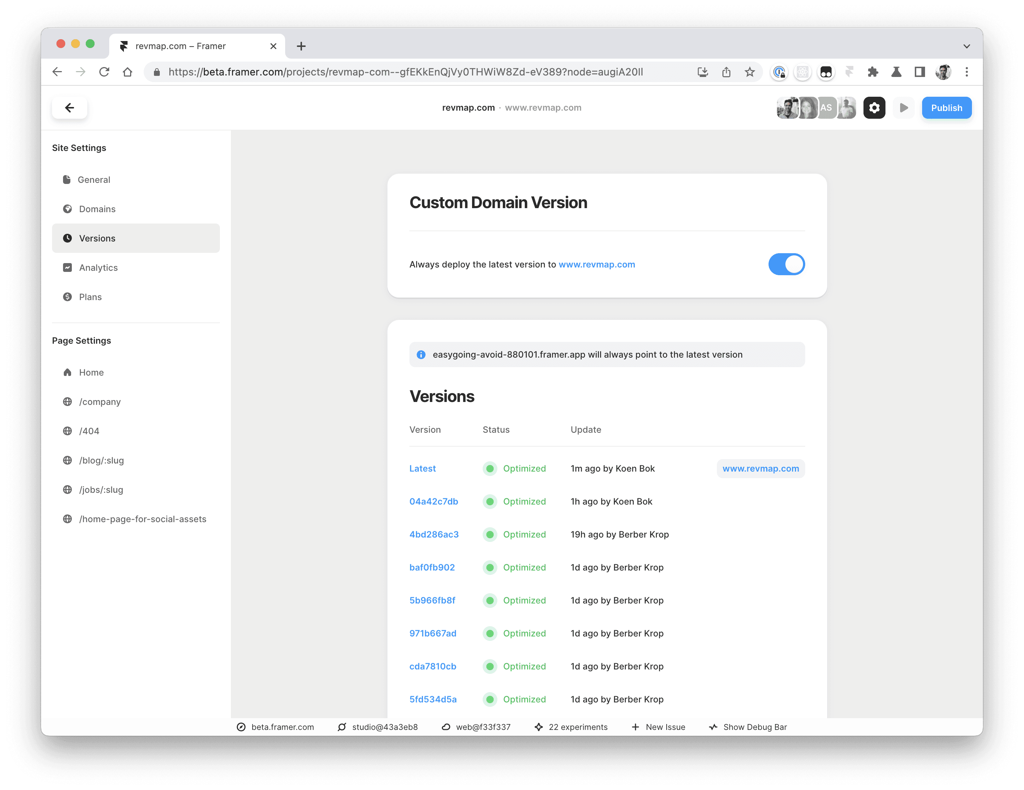Image resolution: width=1024 pixels, height=790 pixels.
Task: Click the browser address bar URL
Action: click(406, 72)
